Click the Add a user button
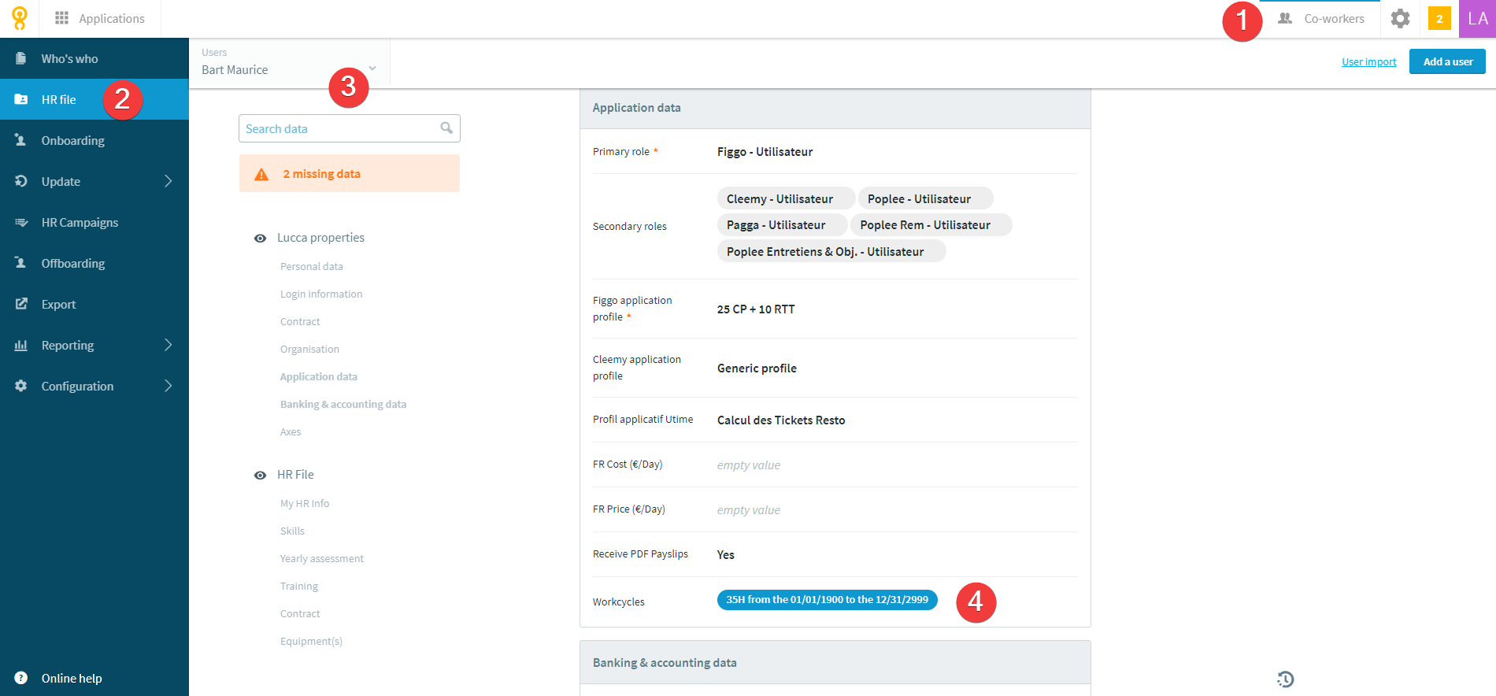 click(x=1447, y=61)
